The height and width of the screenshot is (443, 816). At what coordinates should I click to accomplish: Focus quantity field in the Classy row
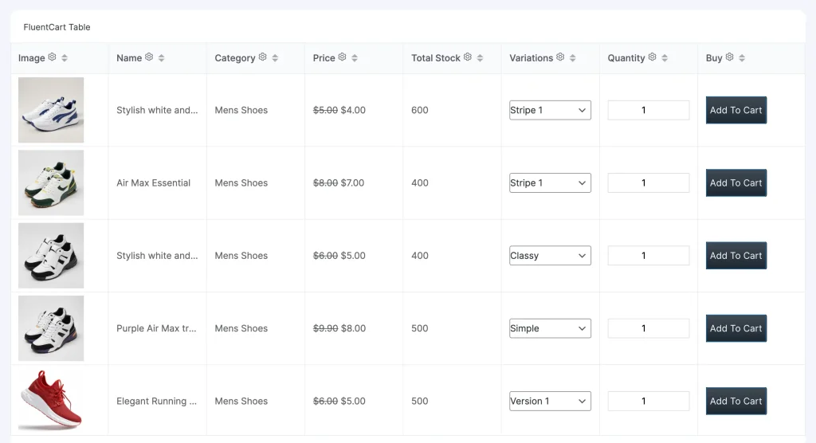pos(649,256)
